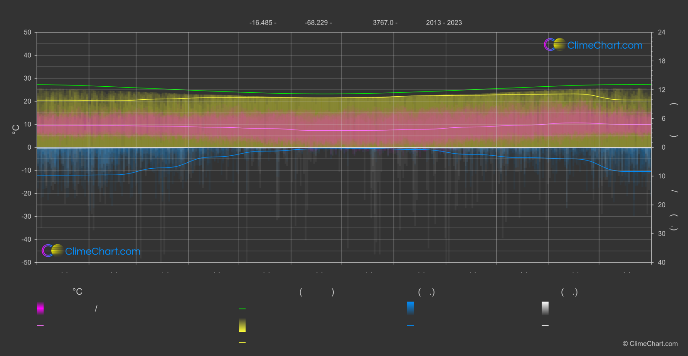This screenshot has height=356, width=688.
Task: Click the blue gradient bar legend swatch
Action: (x=411, y=308)
